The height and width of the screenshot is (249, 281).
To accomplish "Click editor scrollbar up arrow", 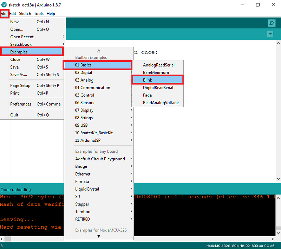I will pos(278,43).
